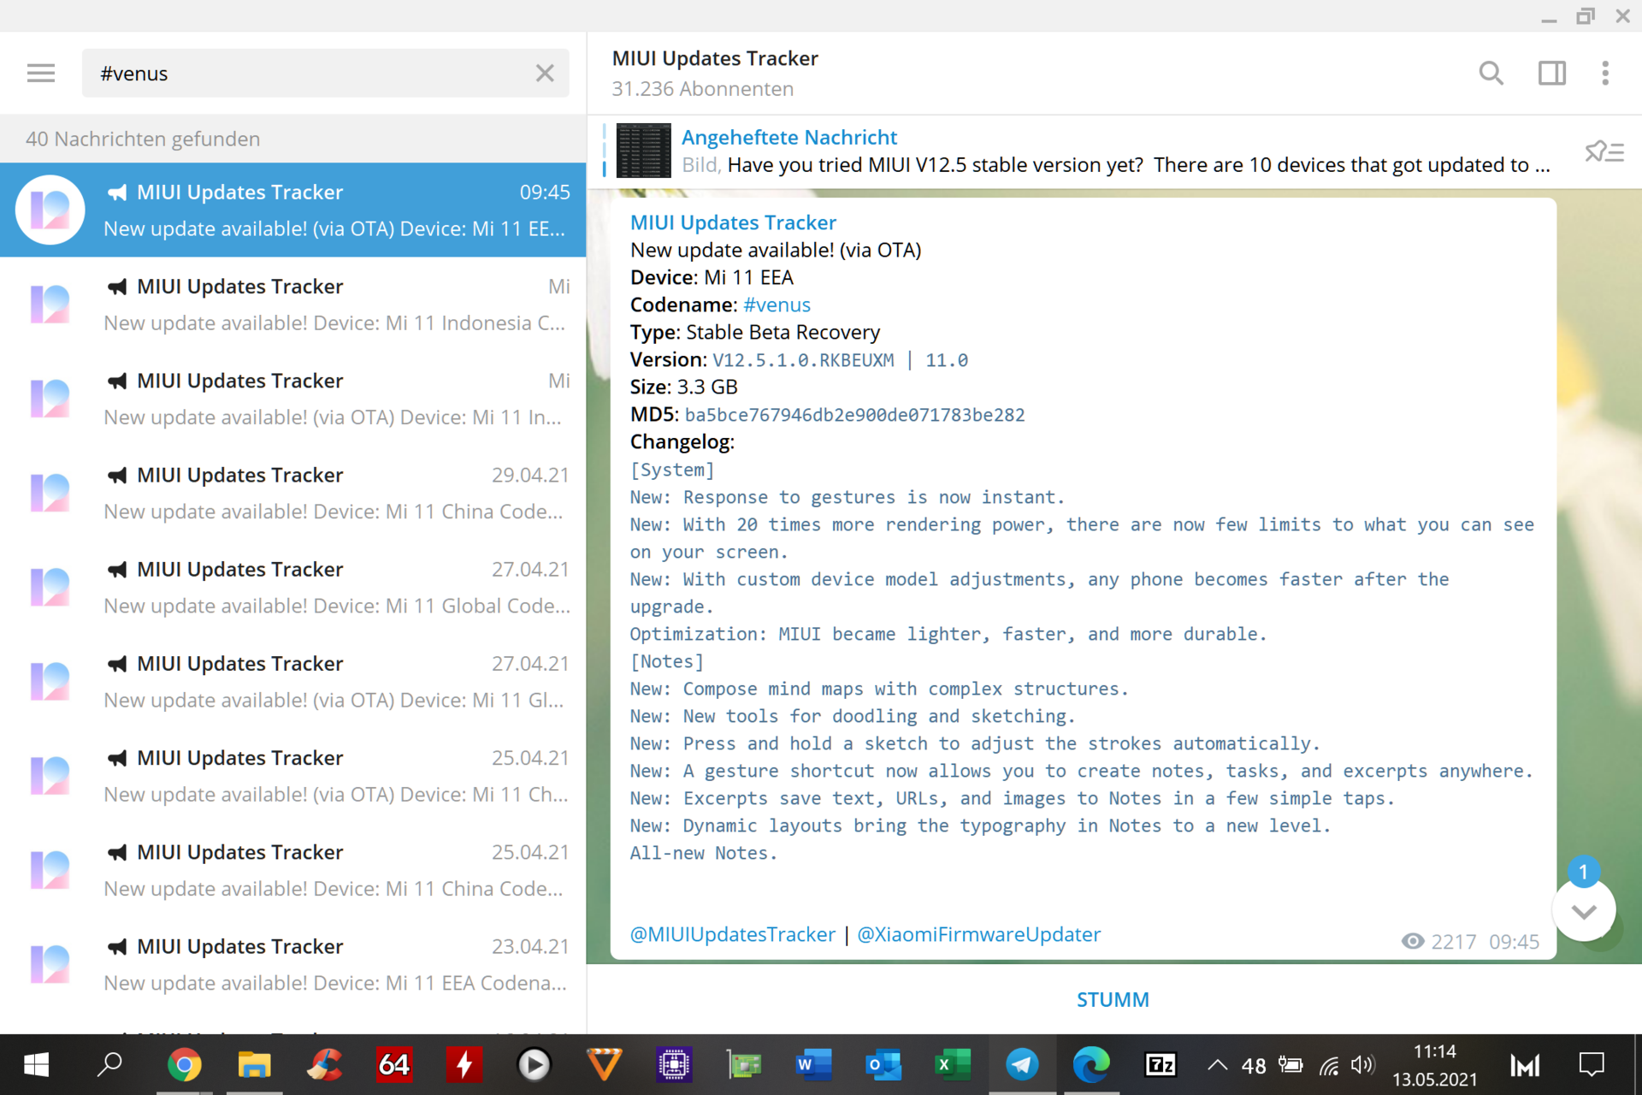Open the Windows notification center
Image resolution: width=1642 pixels, height=1095 pixels.
(x=1591, y=1065)
